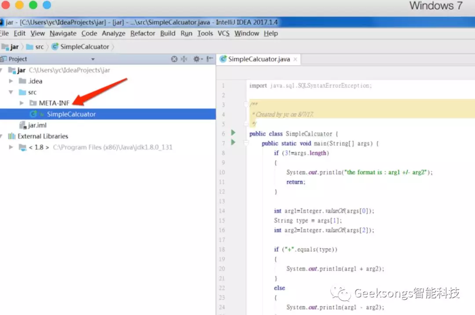Click the 'return;' statement on line 11
The height and width of the screenshot is (315, 475).
pos(296,182)
